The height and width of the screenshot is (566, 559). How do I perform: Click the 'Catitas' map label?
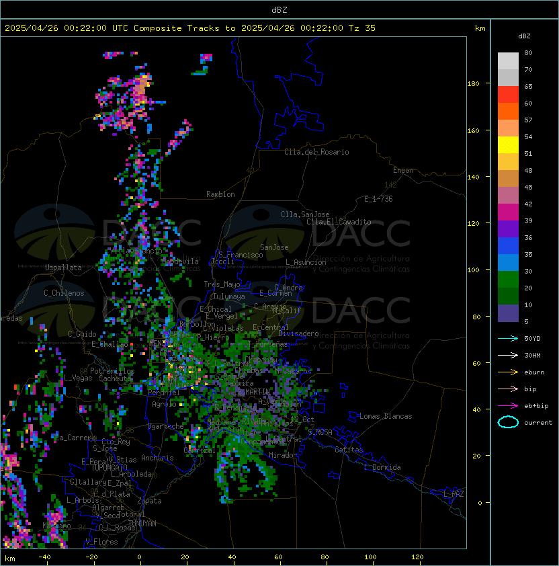[349, 450]
